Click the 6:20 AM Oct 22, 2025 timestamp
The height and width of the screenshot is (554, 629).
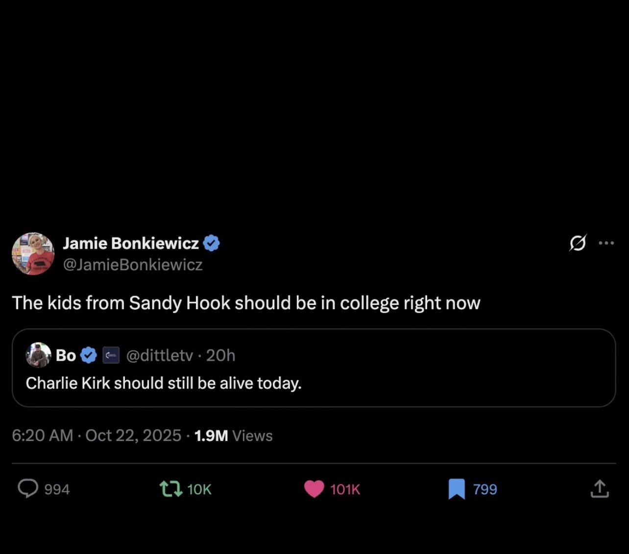point(97,435)
